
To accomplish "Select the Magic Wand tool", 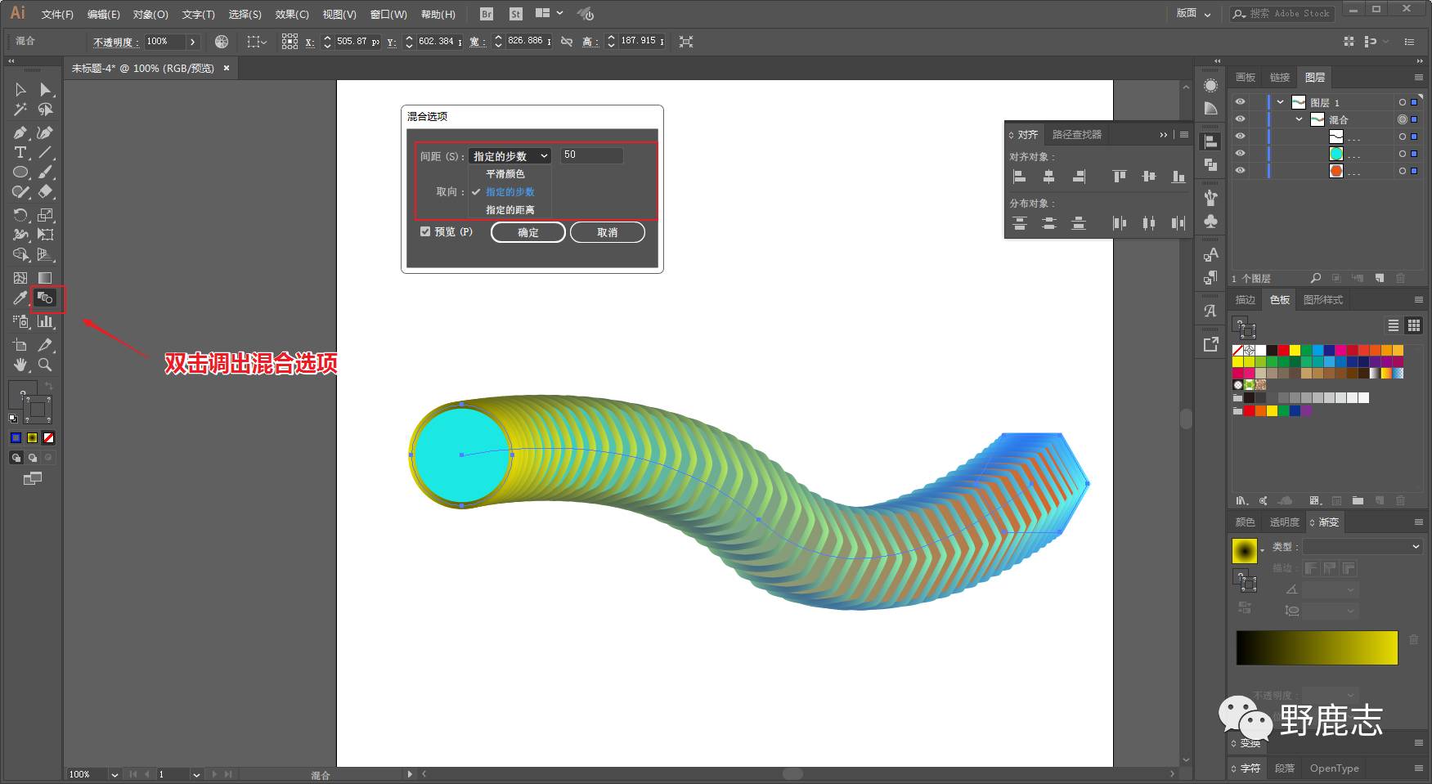I will pos(20,110).
